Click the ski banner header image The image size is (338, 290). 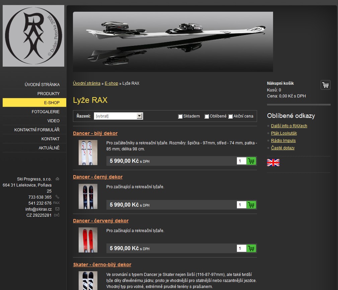pyautogui.click(x=173, y=42)
